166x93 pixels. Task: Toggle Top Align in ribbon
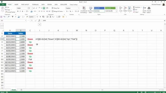pyautogui.click(x=39, y=8)
